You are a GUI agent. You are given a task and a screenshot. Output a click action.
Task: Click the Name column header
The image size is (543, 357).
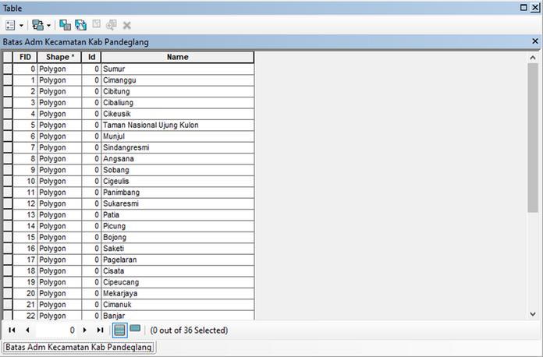[178, 57]
